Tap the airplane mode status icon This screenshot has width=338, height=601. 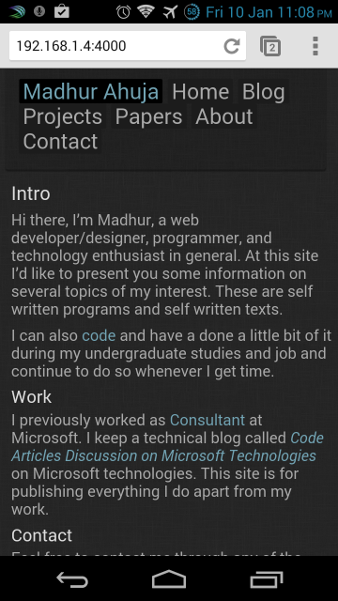170,11
